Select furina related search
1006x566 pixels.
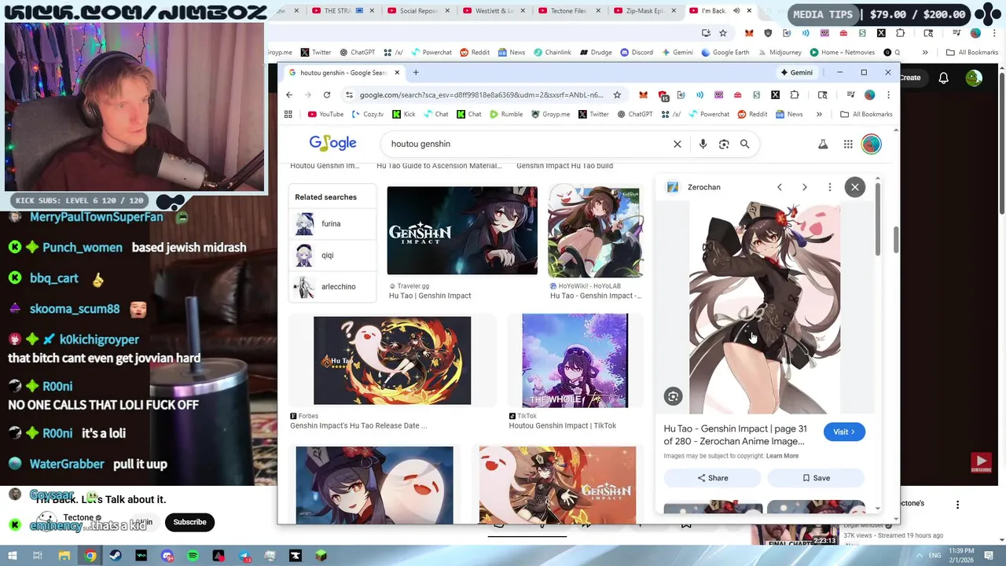point(332,224)
